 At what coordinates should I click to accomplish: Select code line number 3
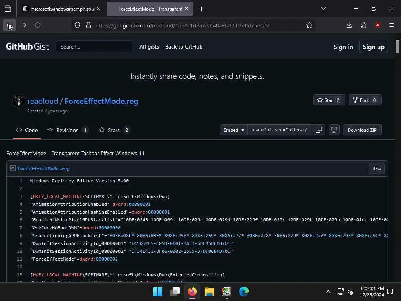tap(21, 196)
